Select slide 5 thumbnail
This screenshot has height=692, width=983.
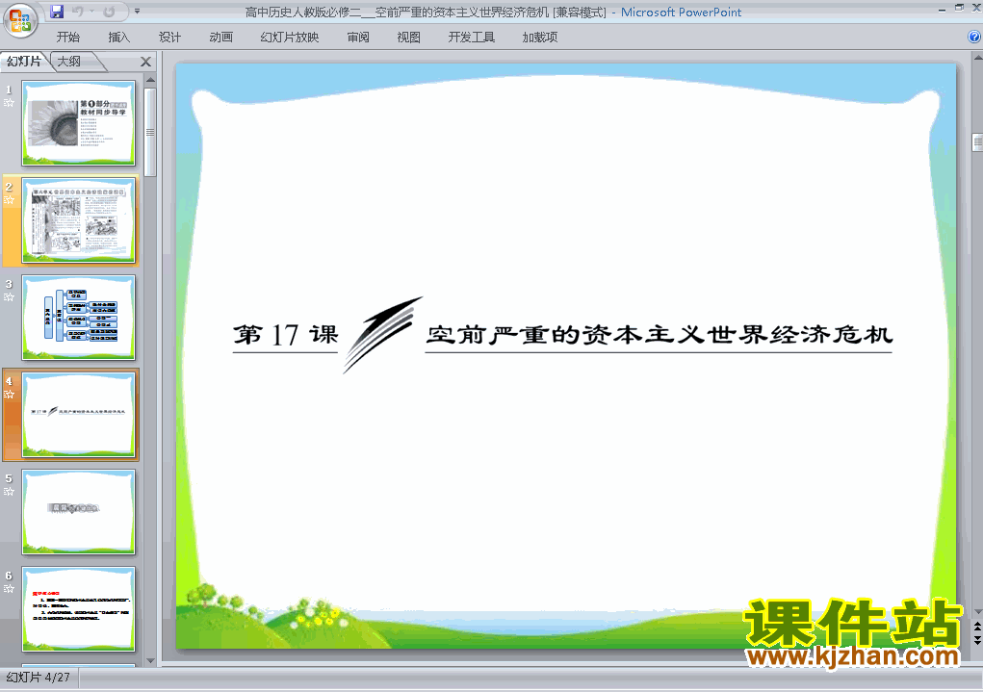79,511
